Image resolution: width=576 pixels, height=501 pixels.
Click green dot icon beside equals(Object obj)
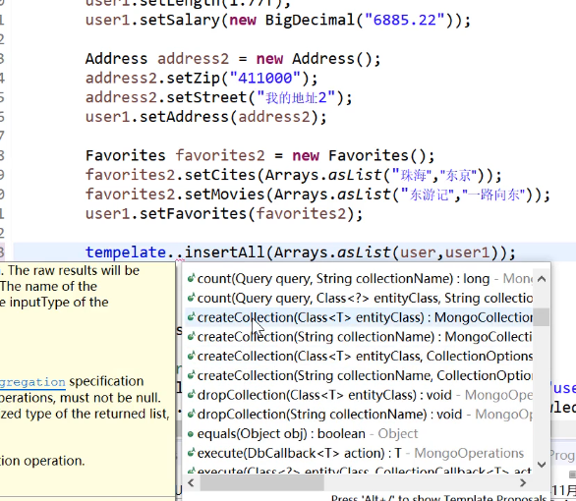point(191,434)
